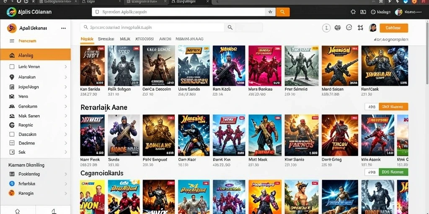Toggle the small view switch beside Retarlaik Aane

(x=372, y=107)
